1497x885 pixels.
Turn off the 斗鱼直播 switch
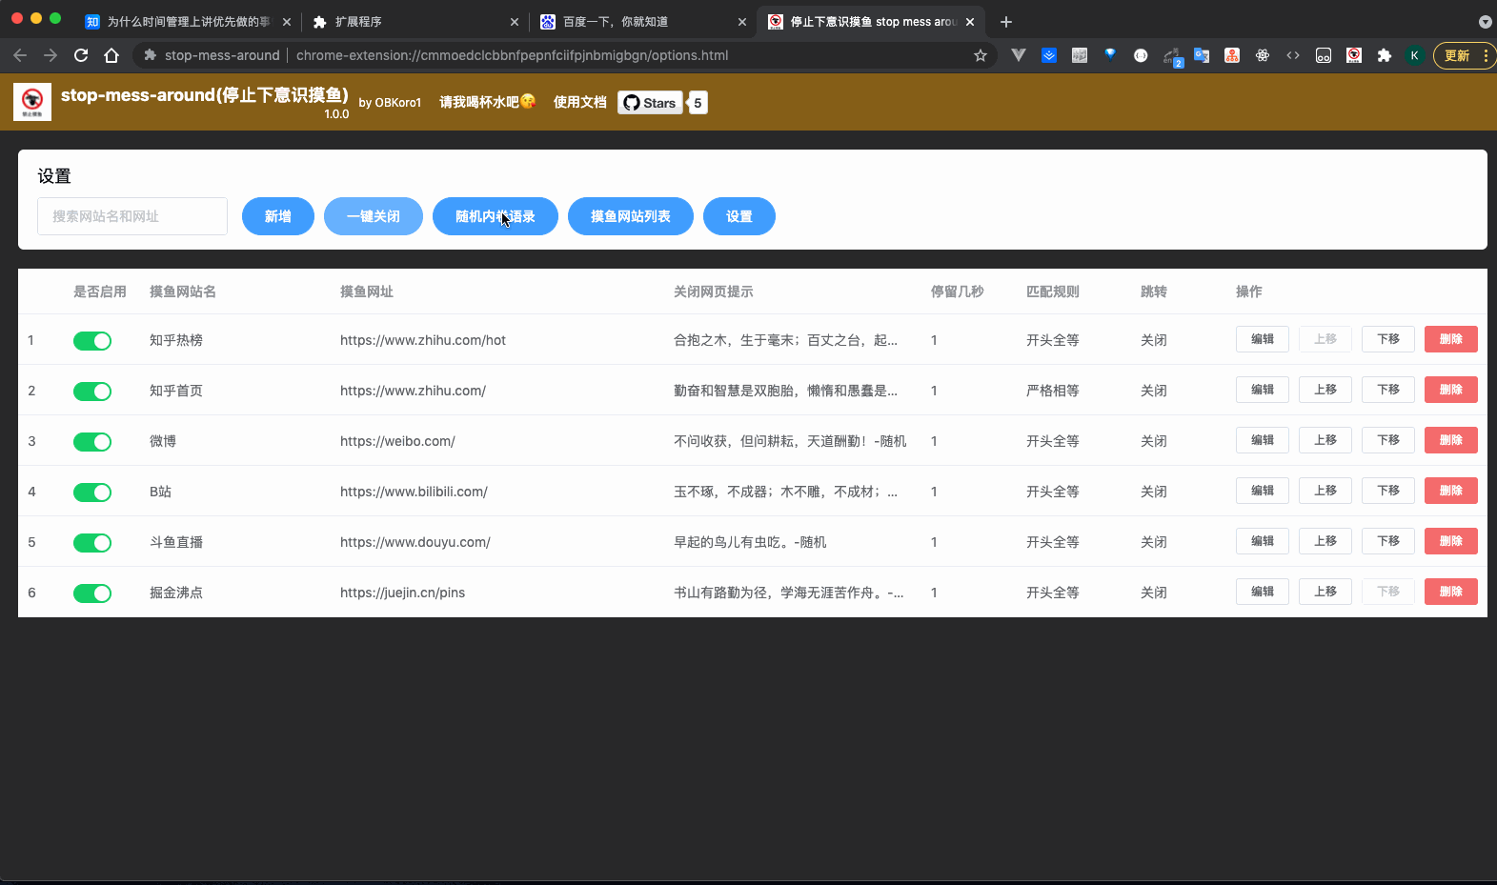92,542
